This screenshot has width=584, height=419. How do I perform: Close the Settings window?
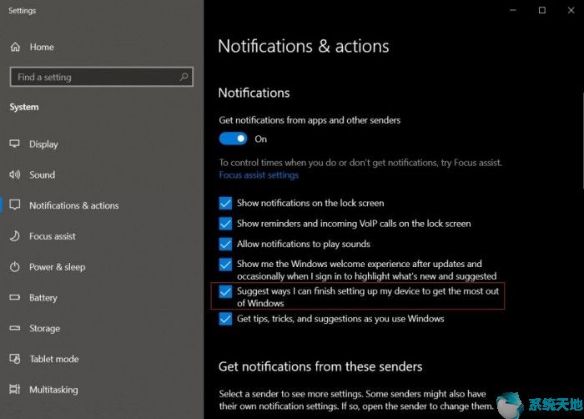click(571, 10)
